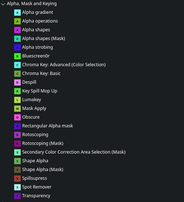Viewport: 184px width, 202px height.
Task: Choose Rectangular Alpha mask effect
Action: click(x=48, y=126)
